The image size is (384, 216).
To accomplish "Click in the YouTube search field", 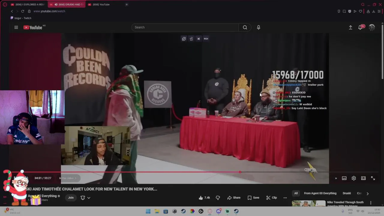I will point(185,27).
